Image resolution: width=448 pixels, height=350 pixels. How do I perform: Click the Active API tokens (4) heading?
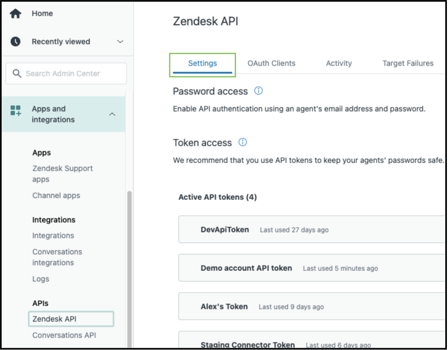tap(218, 197)
